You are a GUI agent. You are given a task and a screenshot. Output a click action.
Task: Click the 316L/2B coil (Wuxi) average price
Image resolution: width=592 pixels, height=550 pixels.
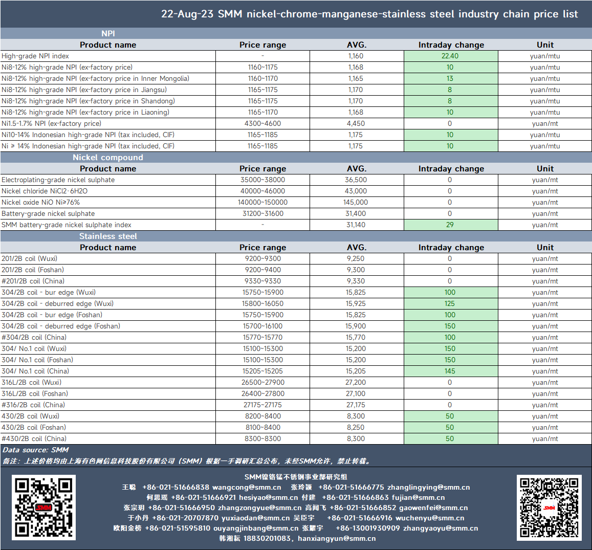(x=355, y=382)
